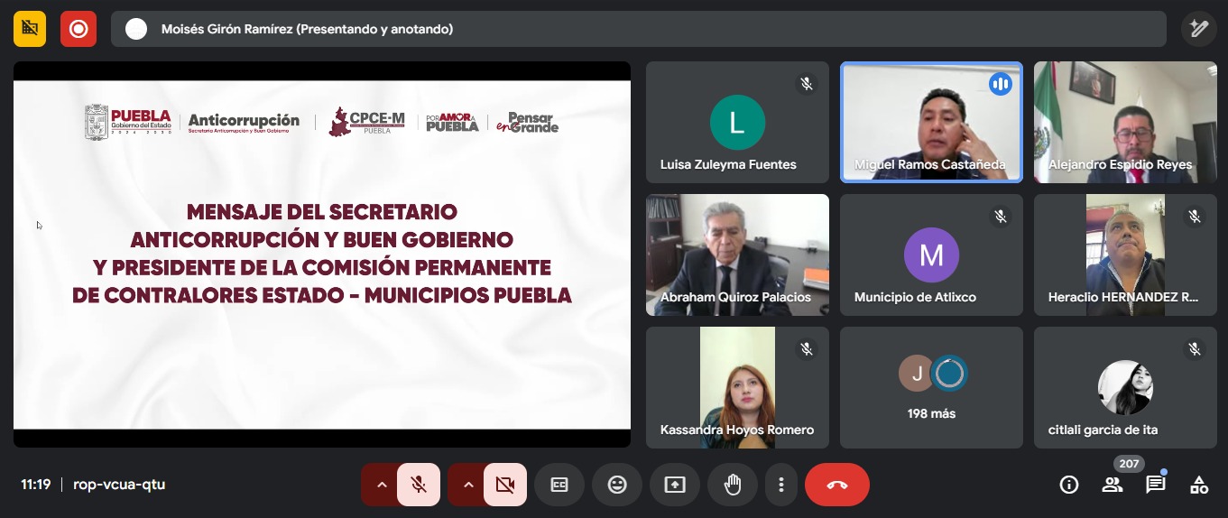This screenshot has width=1228, height=518.
Task: Expand video settings arrow next to camera
Action: point(467,485)
